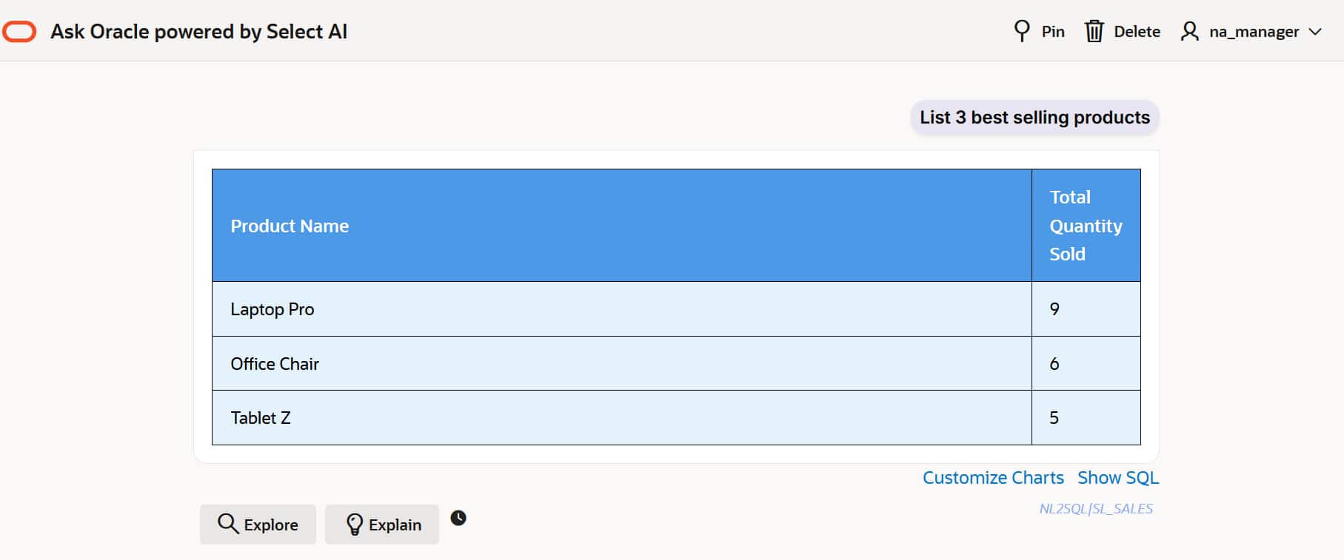Image resolution: width=1344 pixels, height=560 pixels.
Task: Select the Tablet Z row cell
Action: [261, 418]
